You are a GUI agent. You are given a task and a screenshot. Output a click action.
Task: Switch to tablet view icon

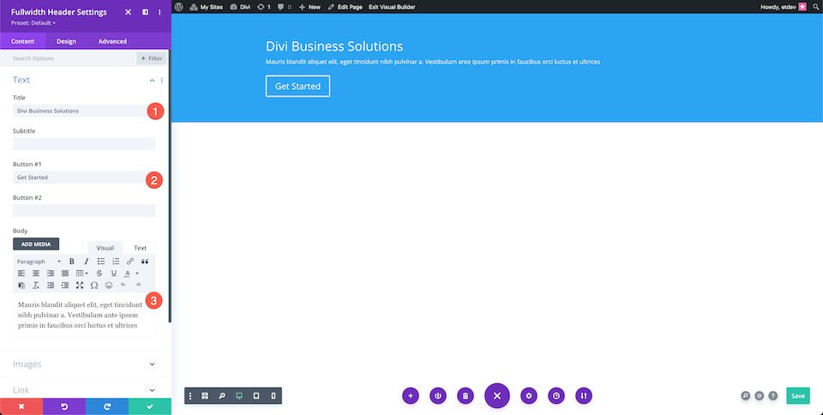coord(256,395)
